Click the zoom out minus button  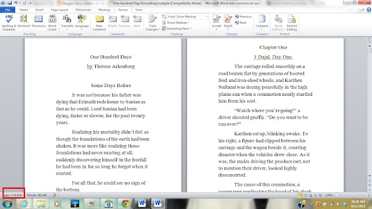[337, 195]
